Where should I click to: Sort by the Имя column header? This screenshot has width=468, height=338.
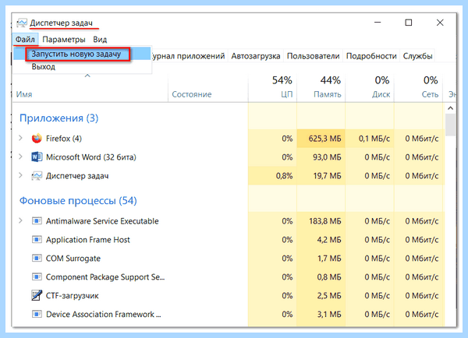tap(90, 88)
